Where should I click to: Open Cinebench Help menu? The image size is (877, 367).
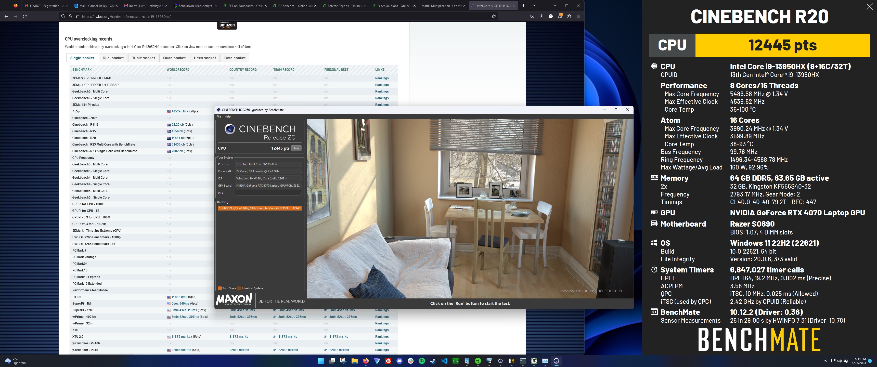point(227,116)
